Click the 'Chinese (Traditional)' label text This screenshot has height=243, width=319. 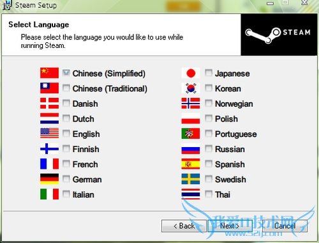click(x=110, y=89)
